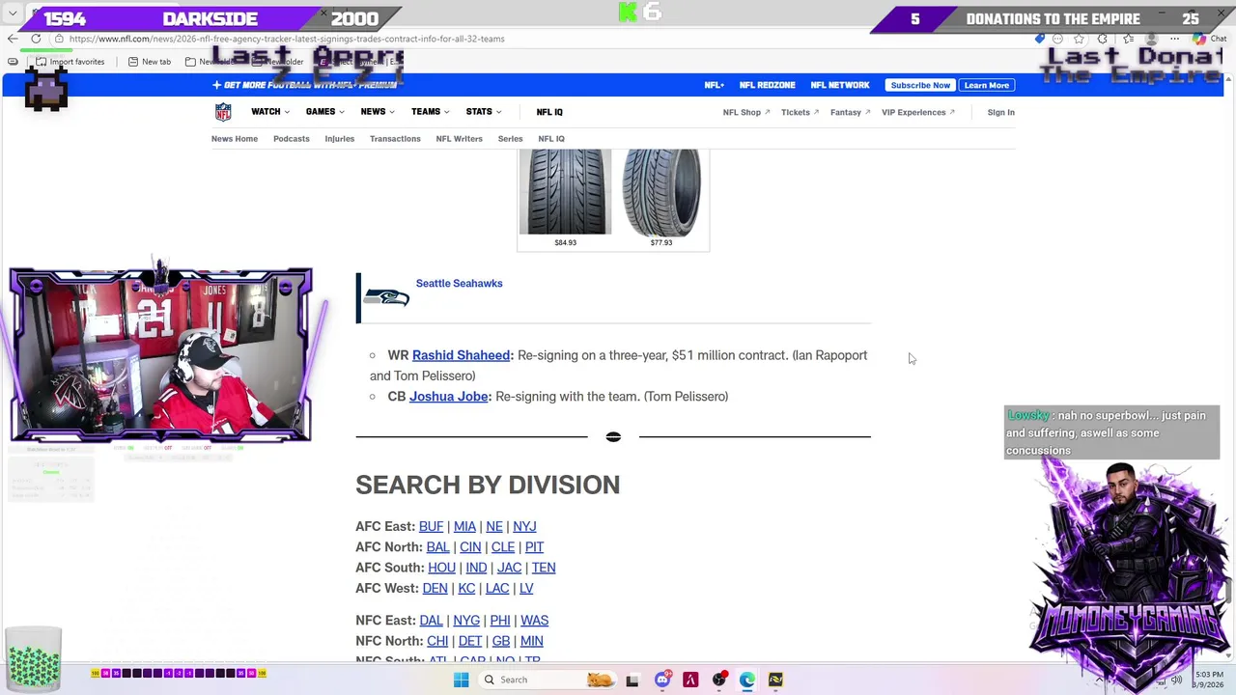
Task: Open NFL IQ in main nav
Action: coord(549,112)
